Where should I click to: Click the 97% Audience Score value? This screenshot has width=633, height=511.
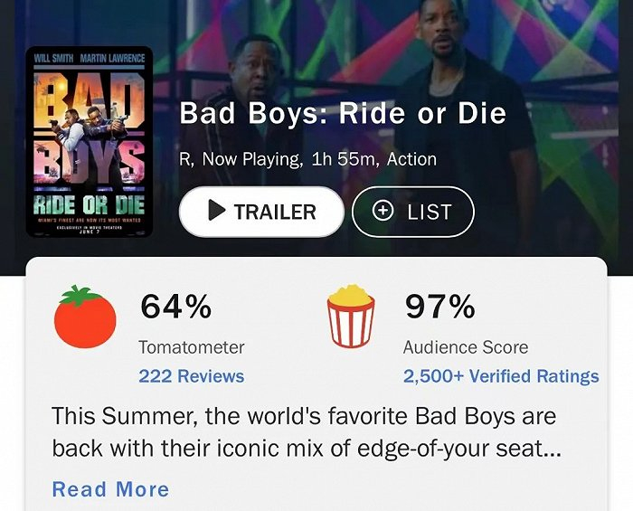[439, 308]
